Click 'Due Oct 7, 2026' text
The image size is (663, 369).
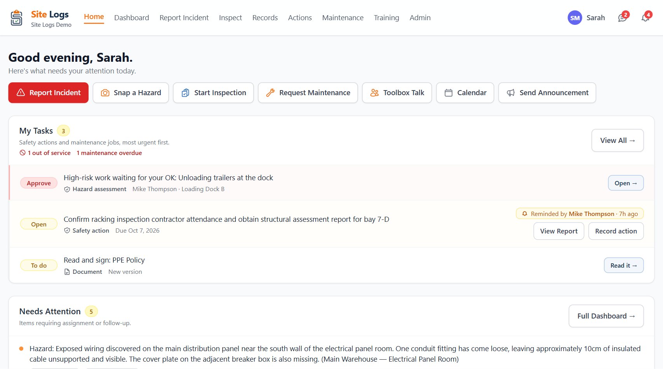point(137,230)
